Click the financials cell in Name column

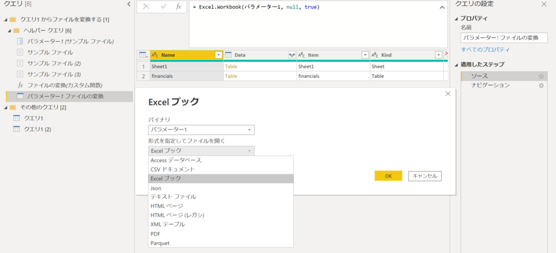[x=186, y=76]
